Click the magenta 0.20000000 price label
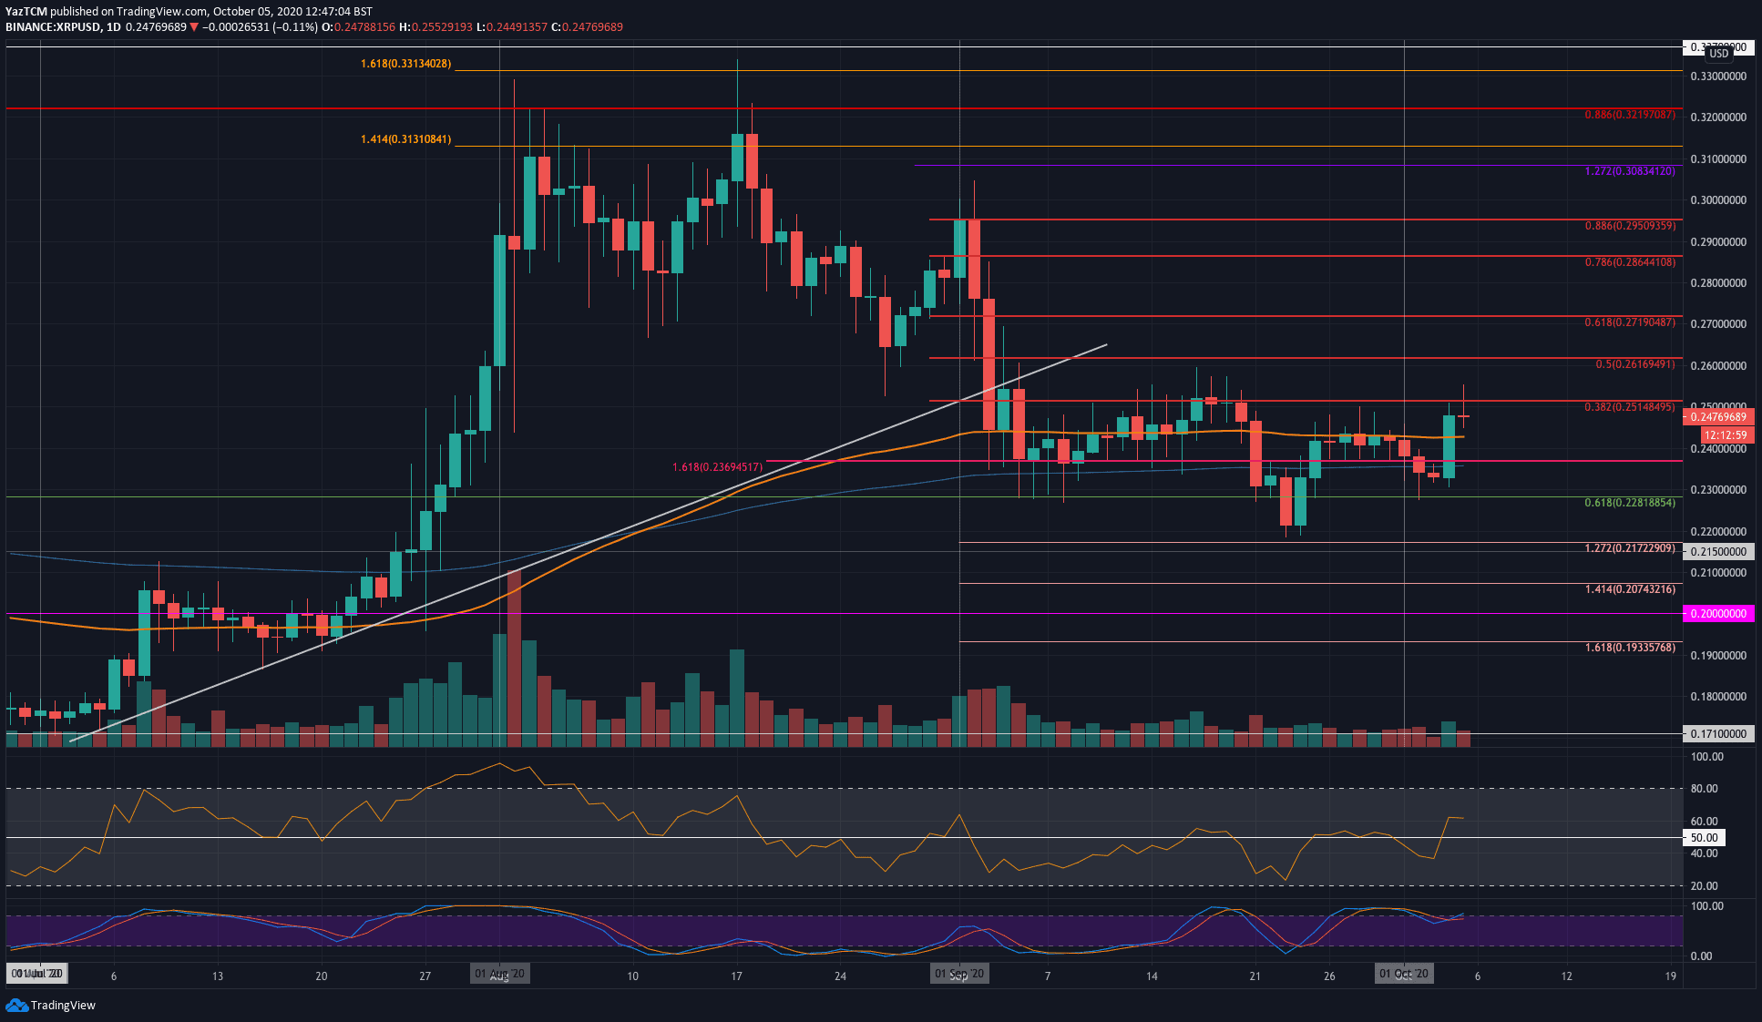The image size is (1762, 1022). tap(1718, 614)
